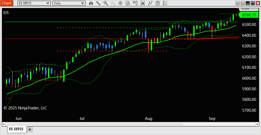The width and height of the screenshot is (261, 135).
Task: Click the 6590.75 current price marker
Action: click(x=249, y=15)
